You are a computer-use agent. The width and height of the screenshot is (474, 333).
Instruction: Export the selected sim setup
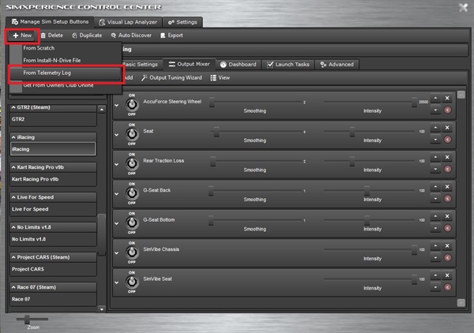click(171, 36)
